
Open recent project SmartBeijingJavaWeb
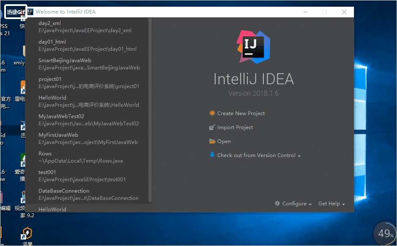tap(86, 64)
